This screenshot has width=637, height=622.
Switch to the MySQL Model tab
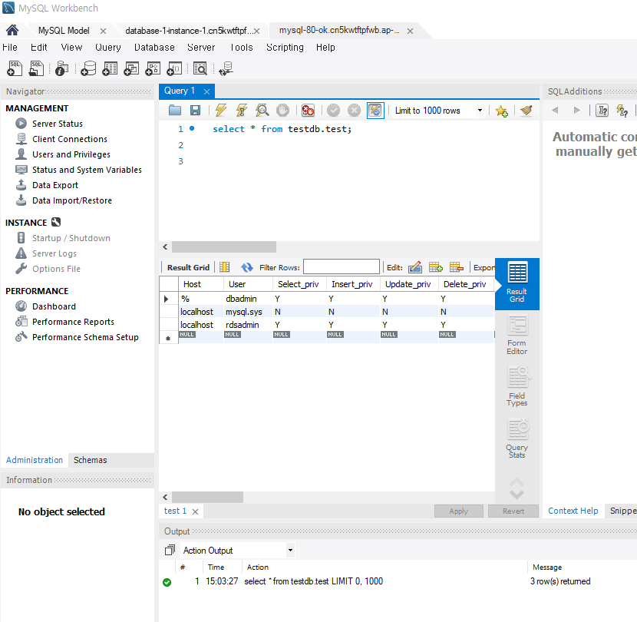[x=64, y=31]
